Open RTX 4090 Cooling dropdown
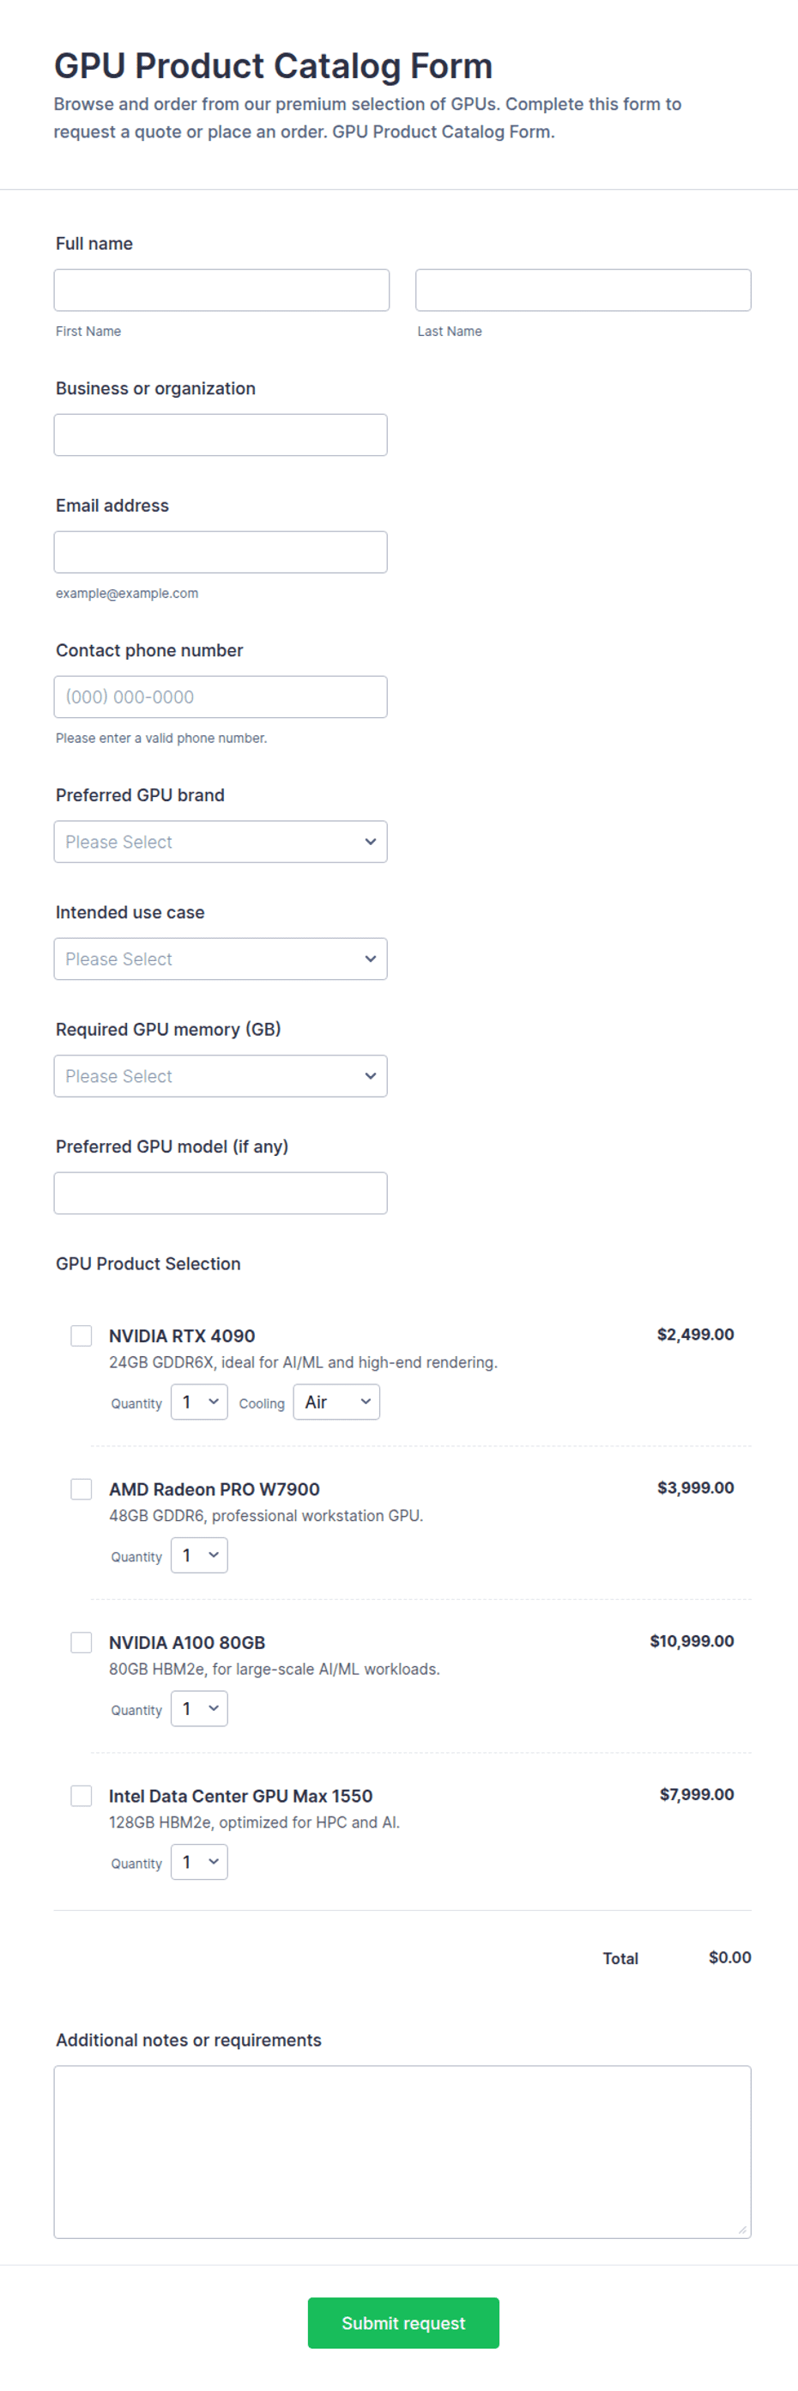The height and width of the screenshot is (2391, 798). (336, 1402)
